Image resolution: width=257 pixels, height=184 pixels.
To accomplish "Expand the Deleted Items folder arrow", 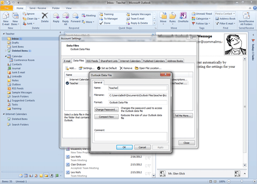I will click(x=5, y=50).
